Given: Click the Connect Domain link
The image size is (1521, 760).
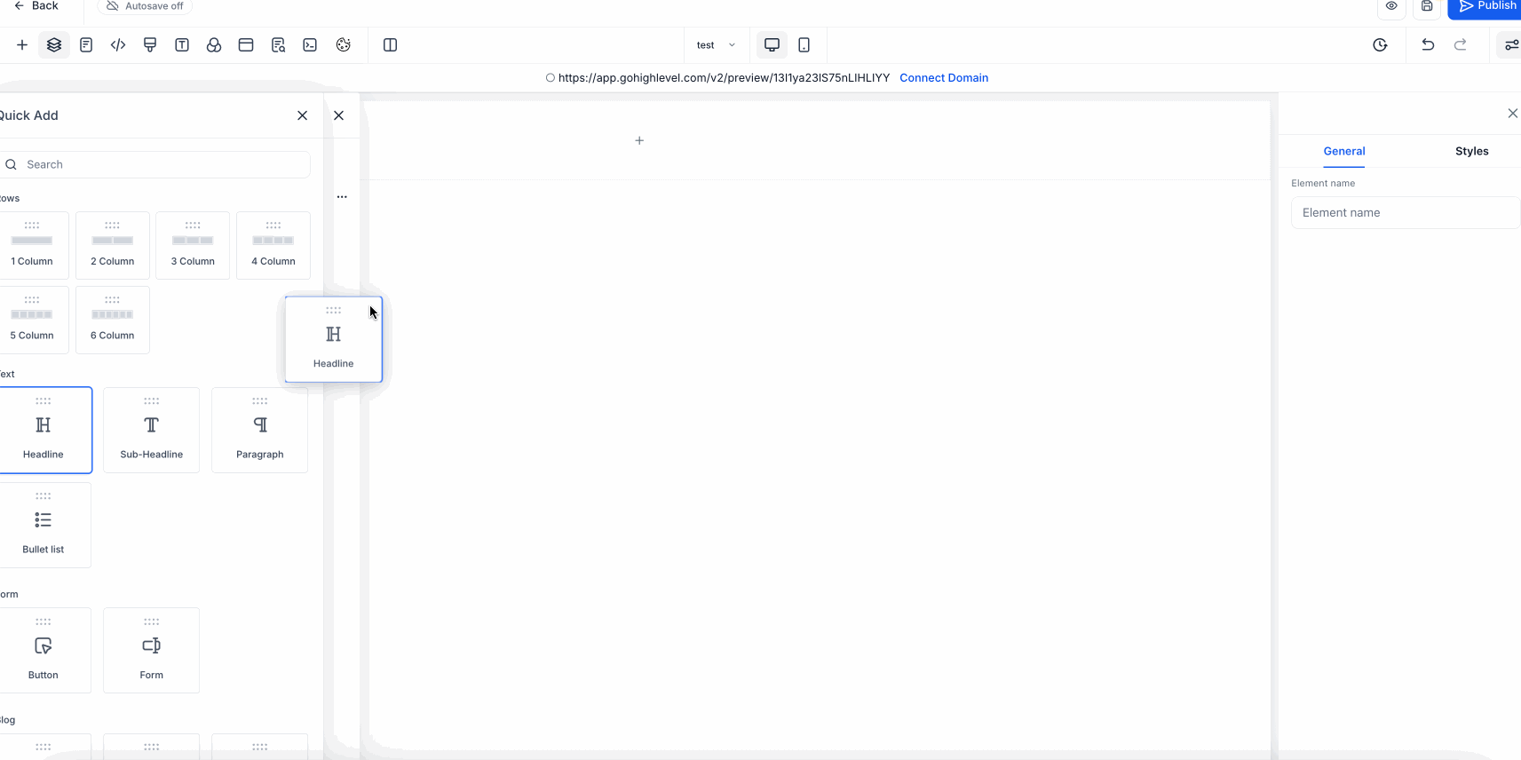Looking at the screenshot, I should 943,78.
